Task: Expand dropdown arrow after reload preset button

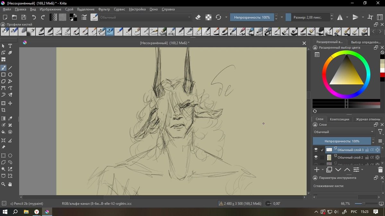Action: coord(226,17)
